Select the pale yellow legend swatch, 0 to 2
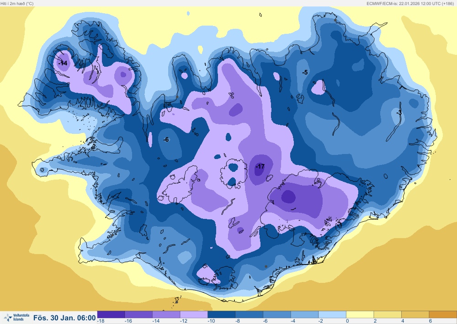Image resolution: width=457 pixels, height=324 pixels. [x=360, y=314]
